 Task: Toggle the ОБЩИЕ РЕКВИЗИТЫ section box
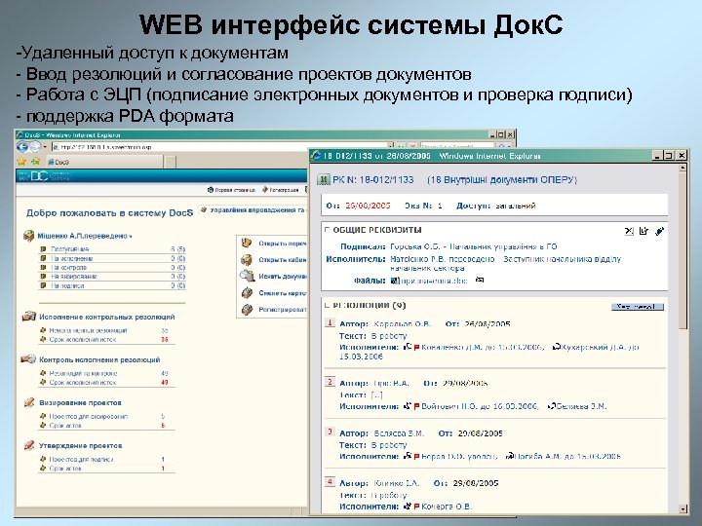(x=327, y=230)
